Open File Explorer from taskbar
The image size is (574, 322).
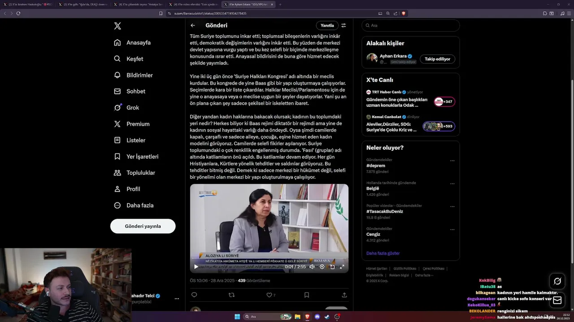coord(297,317)
